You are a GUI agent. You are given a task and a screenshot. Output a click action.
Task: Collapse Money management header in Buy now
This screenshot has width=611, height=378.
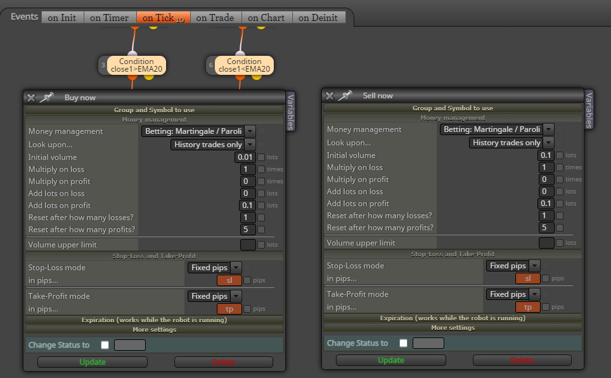[x=154, y=120]
